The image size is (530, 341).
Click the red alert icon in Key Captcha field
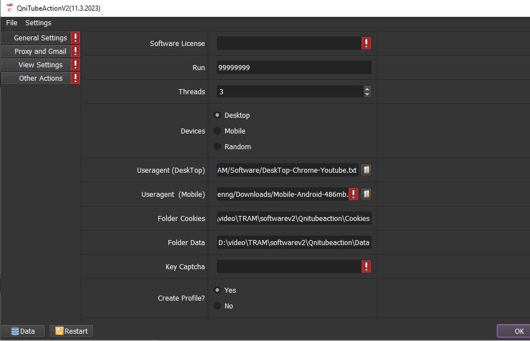366,266
